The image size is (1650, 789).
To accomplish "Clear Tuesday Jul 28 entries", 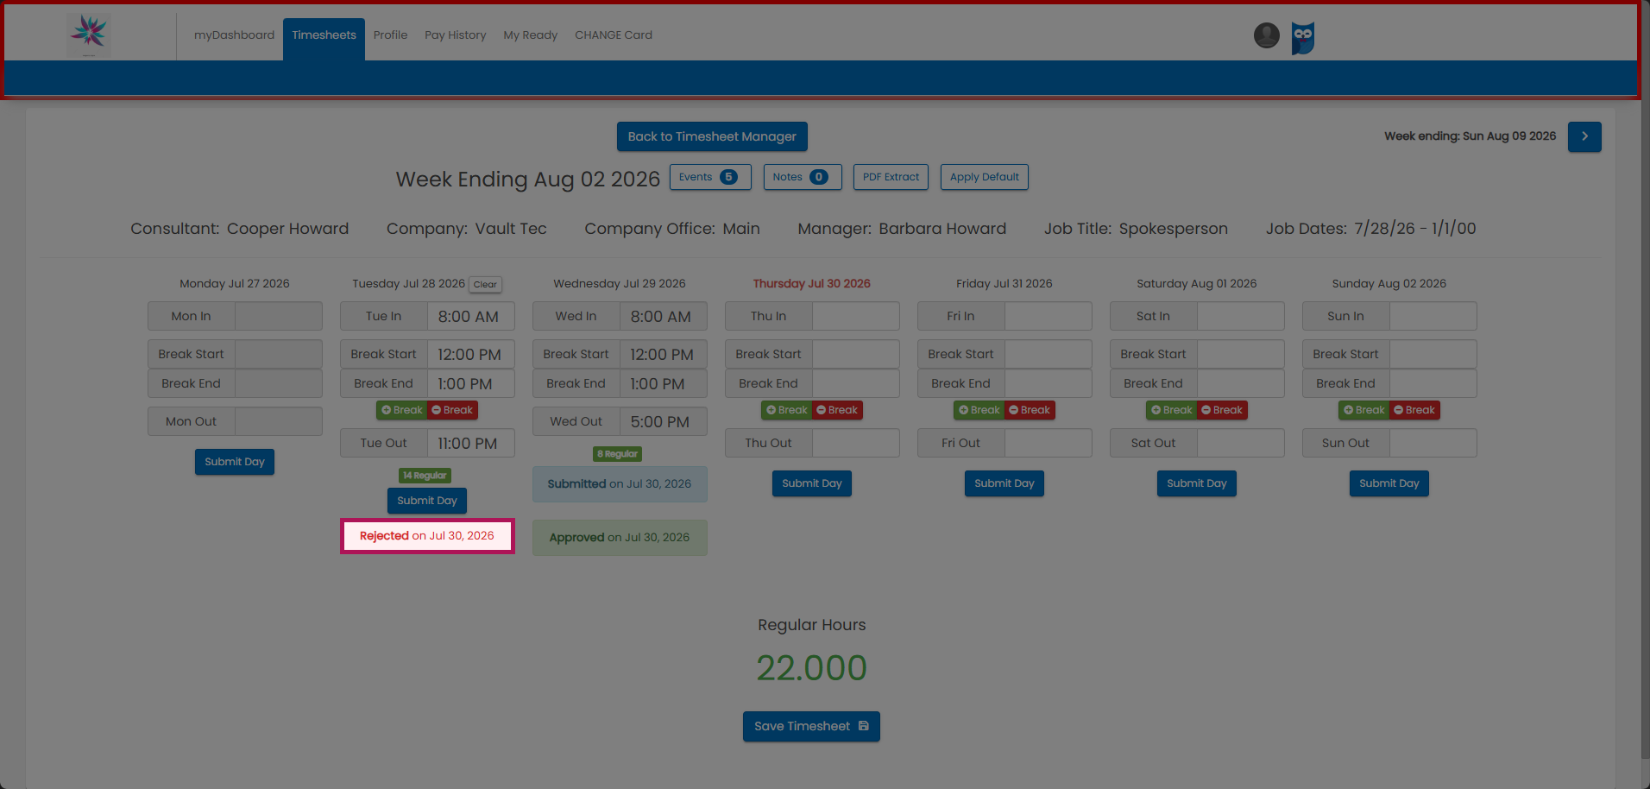I will click(485, 284).
